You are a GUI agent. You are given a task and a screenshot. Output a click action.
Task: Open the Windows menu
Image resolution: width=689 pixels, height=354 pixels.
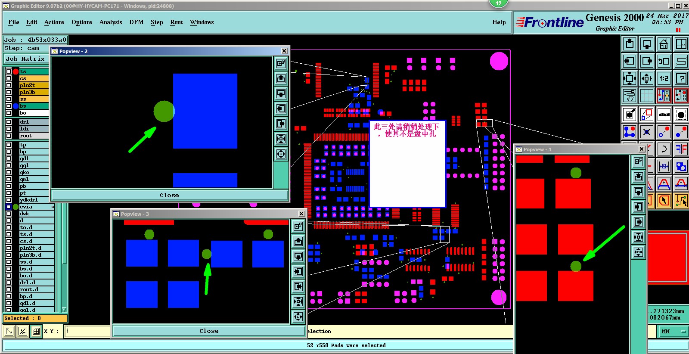coord(202,22)
